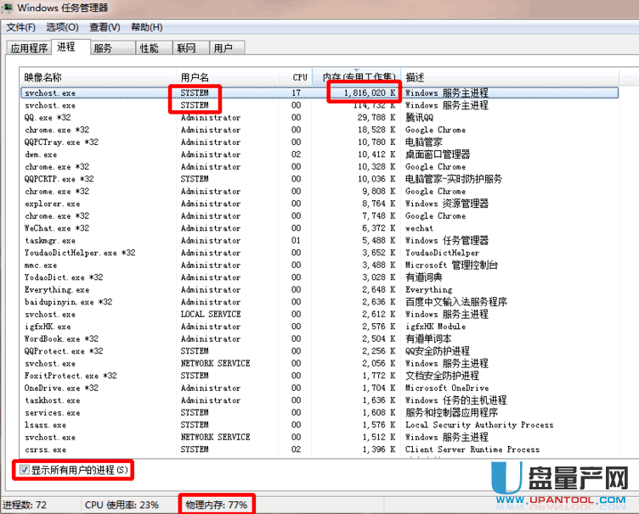Open the 联网 tab

pyautogui.click(x=190, y=48)
